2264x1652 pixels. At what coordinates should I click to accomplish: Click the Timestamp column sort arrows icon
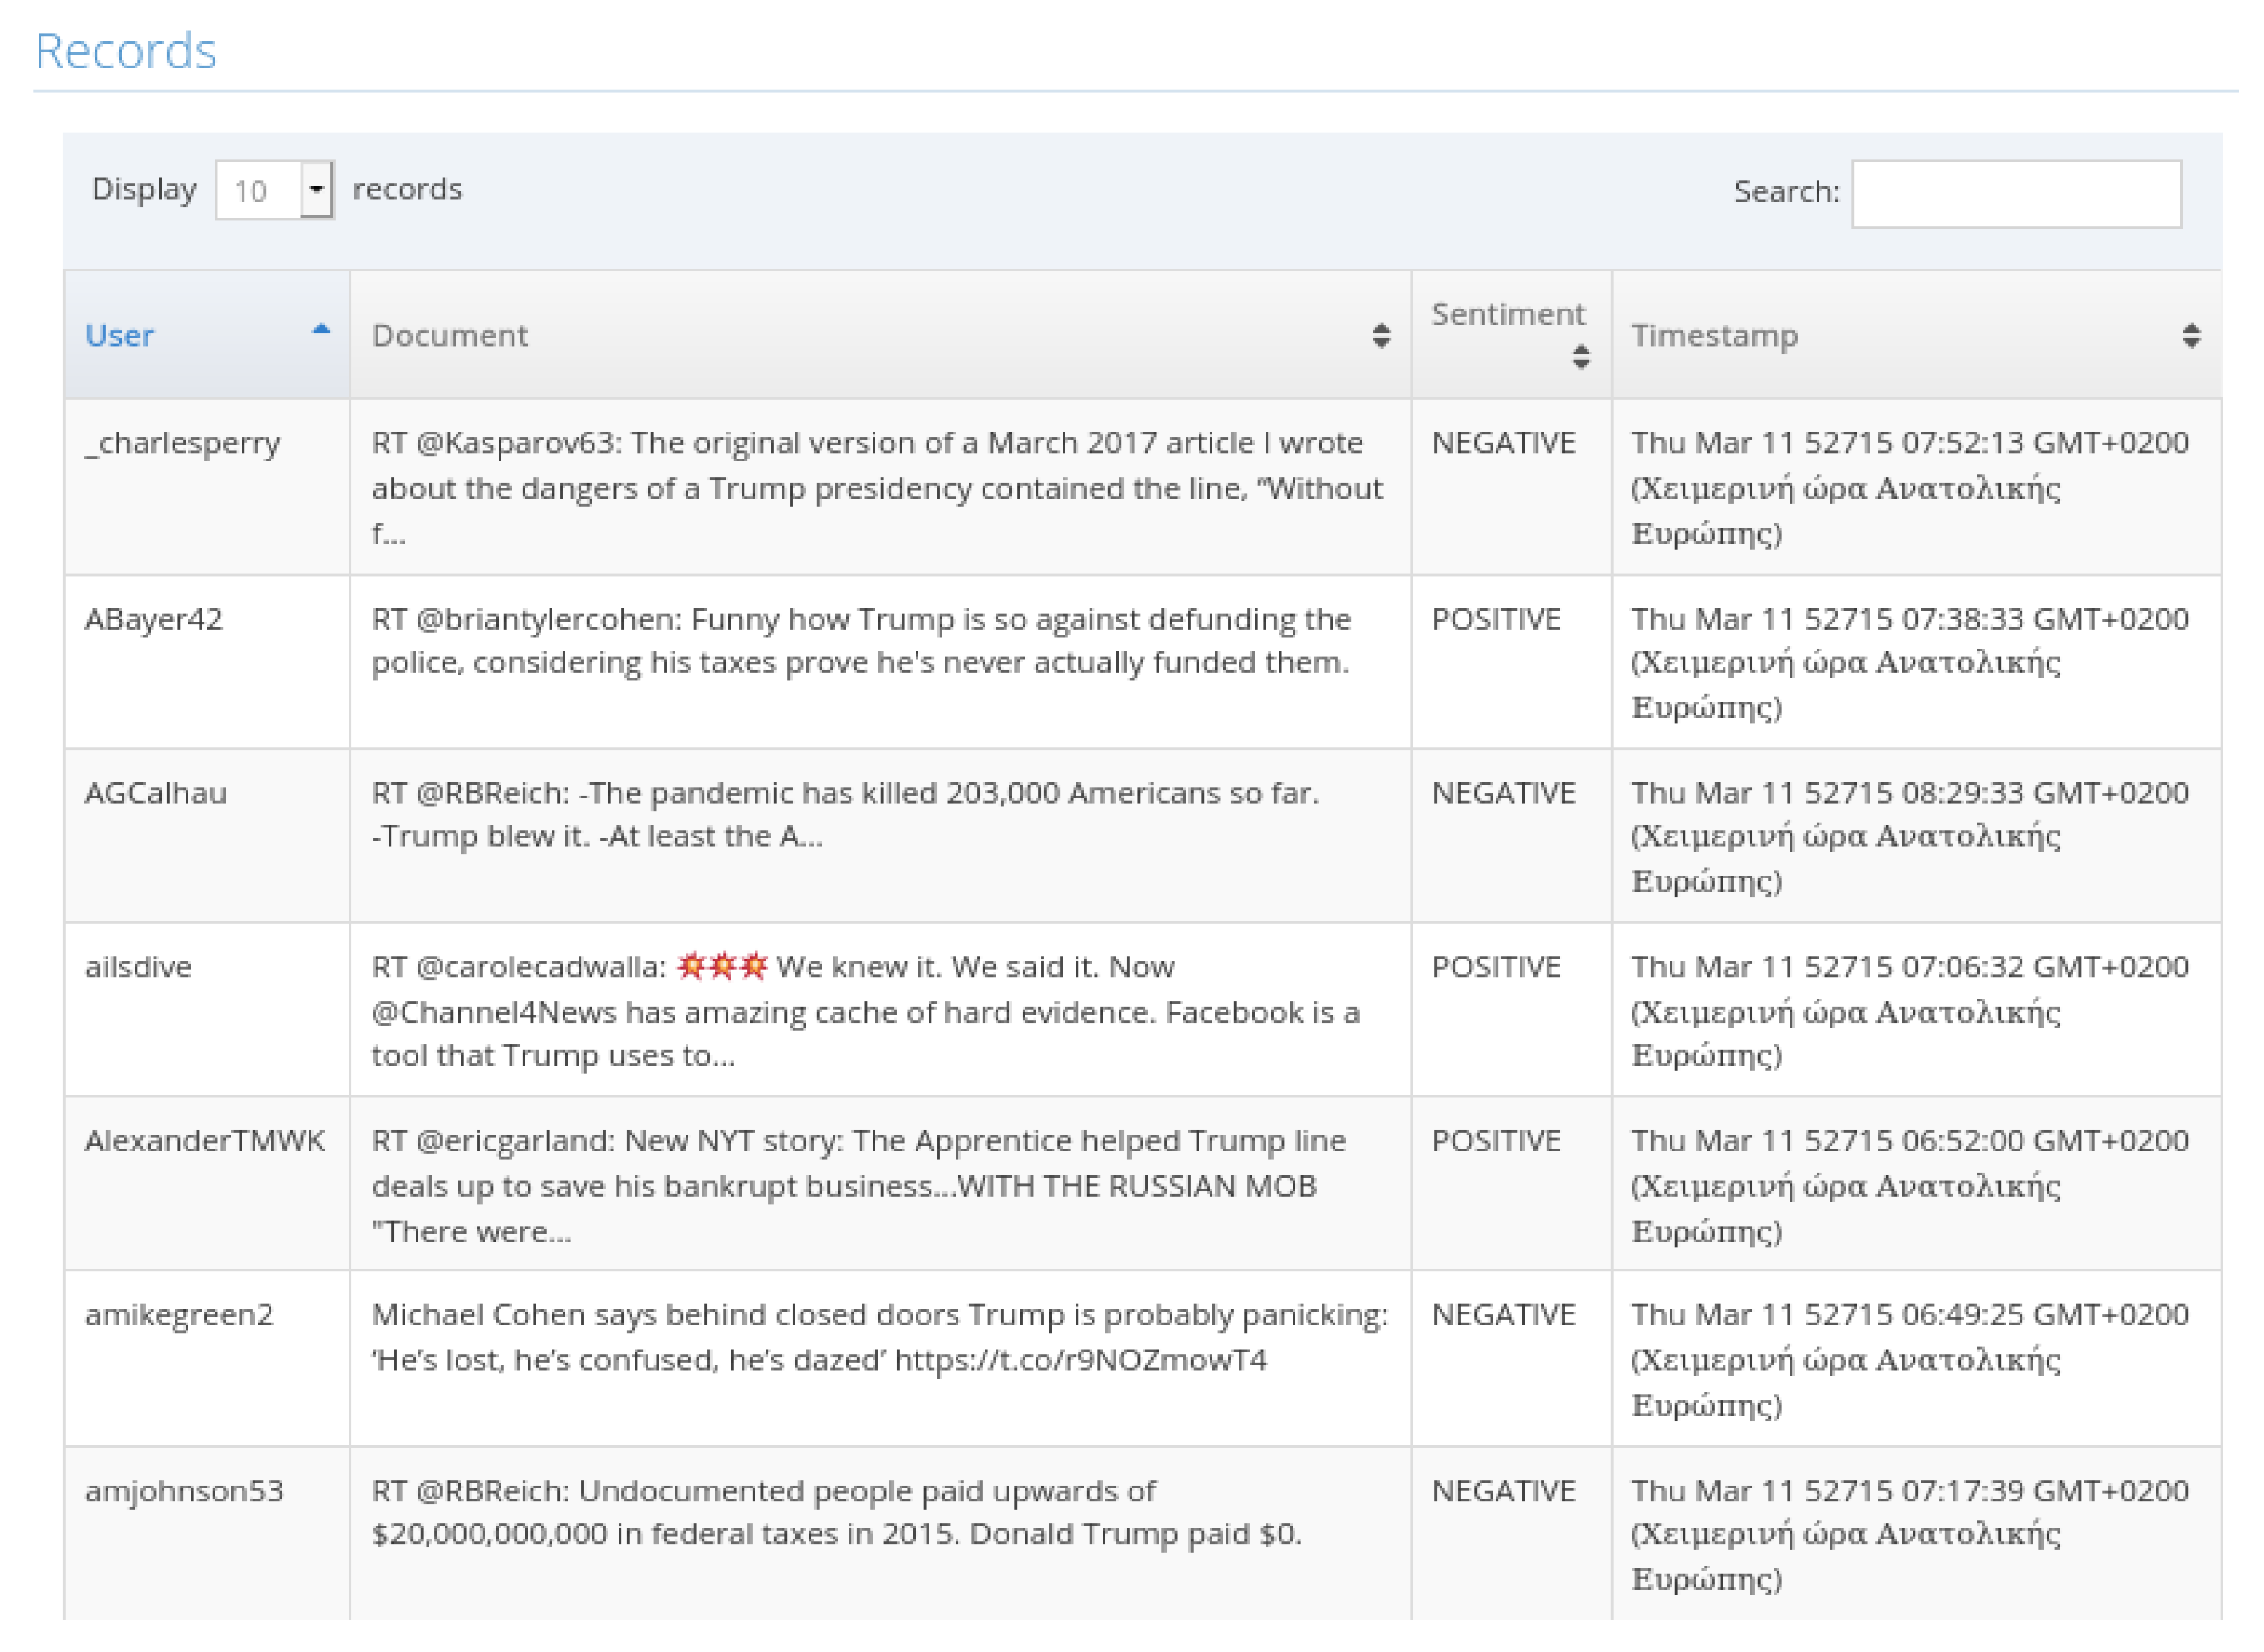(x=2191, y=335)
